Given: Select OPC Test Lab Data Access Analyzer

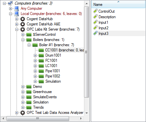Looking at the screenshot, I should click(x=55, y=113).
